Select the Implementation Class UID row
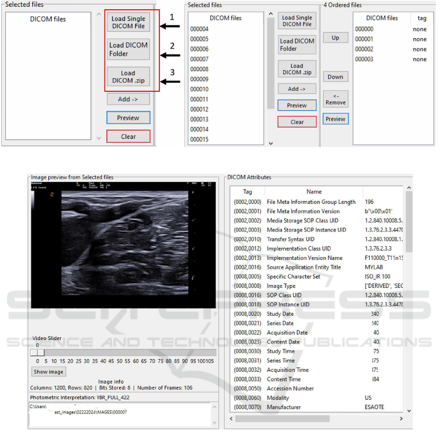The width and height of the screenshot is (440, 432). pos(316,249)
